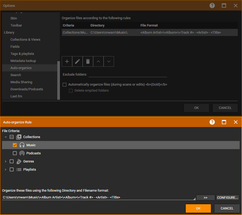This screenshot has width=242, height=215.
Task: Open Search settings page
Action: pos(16,75)
